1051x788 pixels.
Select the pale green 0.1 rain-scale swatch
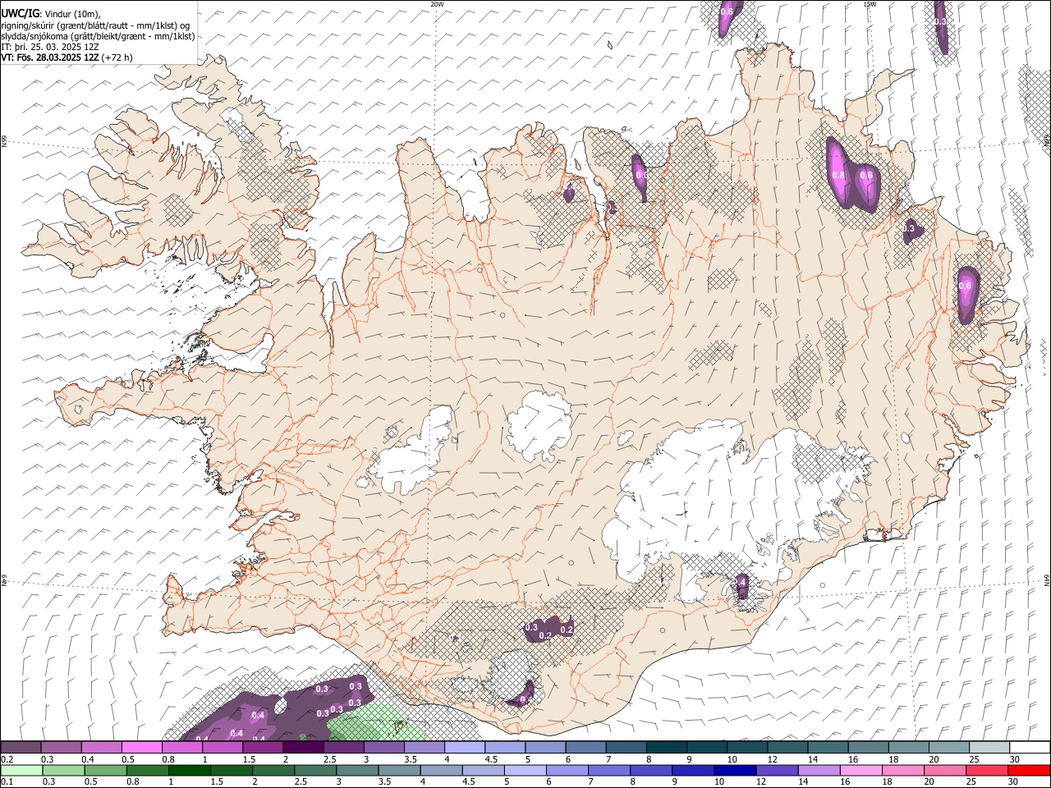[x=21, y=770]
